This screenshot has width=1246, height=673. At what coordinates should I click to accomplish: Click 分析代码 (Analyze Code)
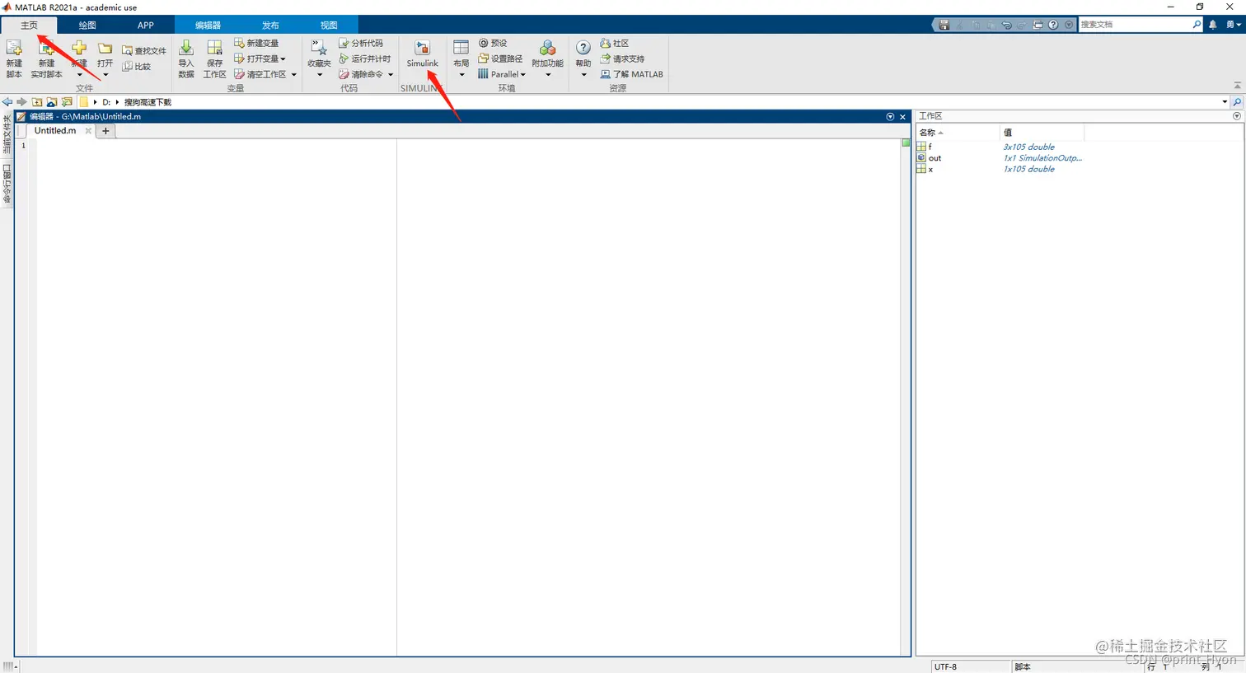[x=361, y=43]
